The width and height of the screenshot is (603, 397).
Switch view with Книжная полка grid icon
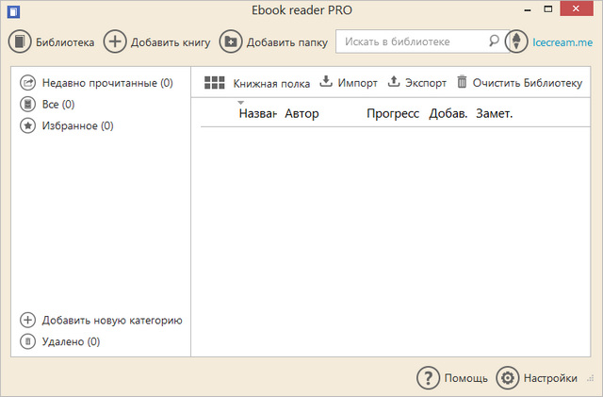coord(215,82)
